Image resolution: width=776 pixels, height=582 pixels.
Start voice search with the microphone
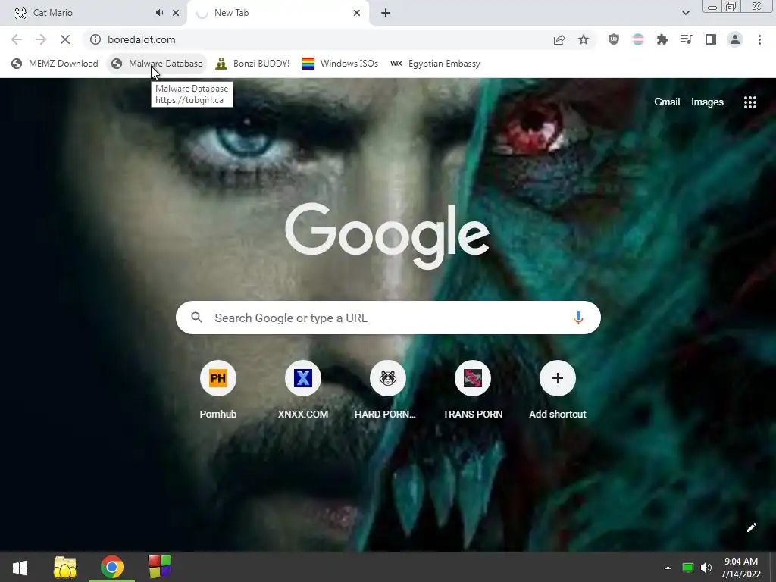[x=578, y=318]
